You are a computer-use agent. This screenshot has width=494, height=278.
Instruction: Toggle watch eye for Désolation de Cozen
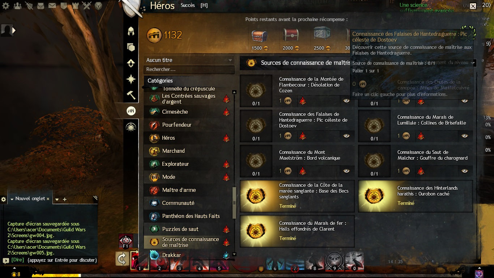pyautogui.click(x=346, y=101)
